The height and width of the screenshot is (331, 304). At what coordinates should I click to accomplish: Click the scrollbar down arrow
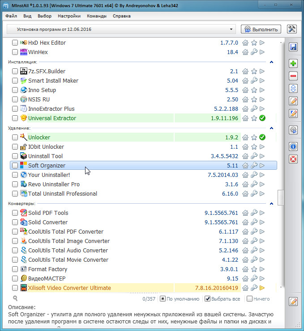pyautogui.click(x=281, y=287)
